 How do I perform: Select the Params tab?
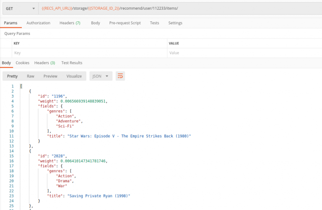(10, 23)
